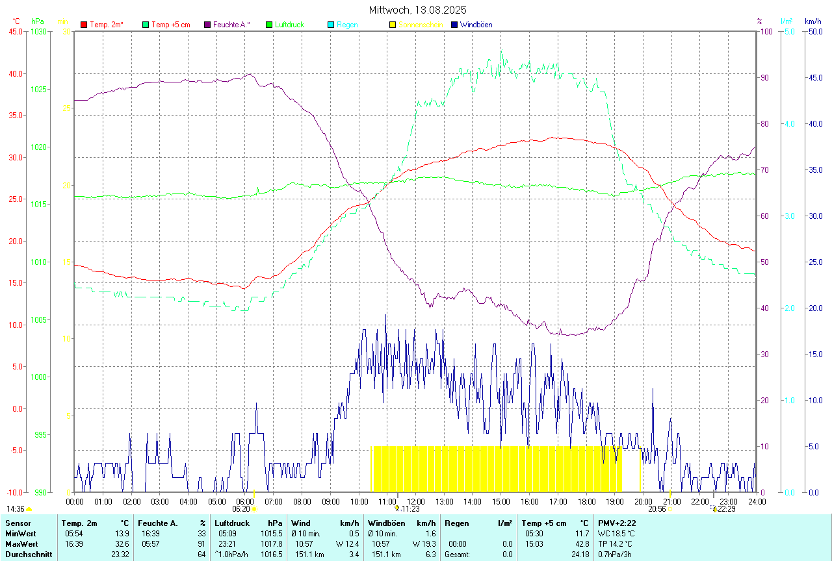Screen dimensions: 832x561
Task: Select the Luftdruck legend label
Action: tap(289, 25)
